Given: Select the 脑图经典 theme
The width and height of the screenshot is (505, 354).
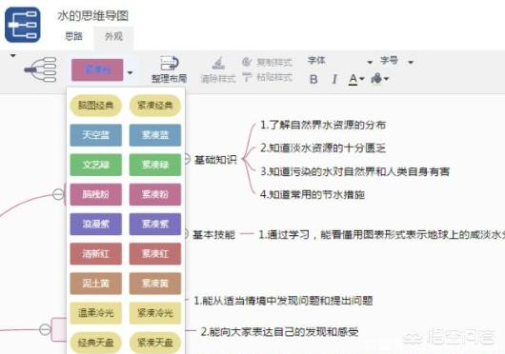Looking at the screenshot, I should 95,105.
